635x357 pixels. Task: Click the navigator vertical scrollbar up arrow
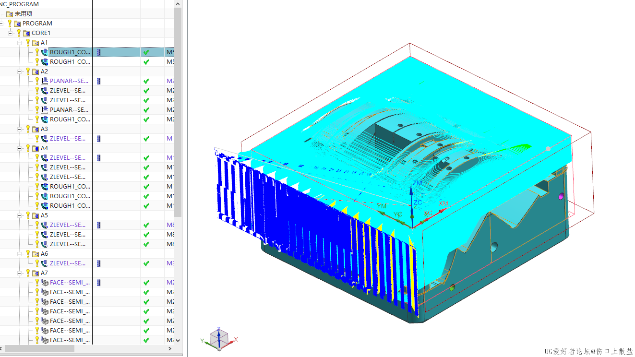(178, 4)
